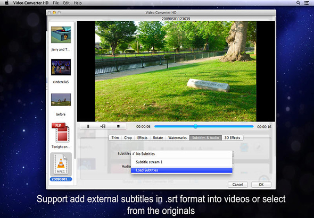Open the File menu
This screenshot has height=218, width=314.
pos(56,3)
